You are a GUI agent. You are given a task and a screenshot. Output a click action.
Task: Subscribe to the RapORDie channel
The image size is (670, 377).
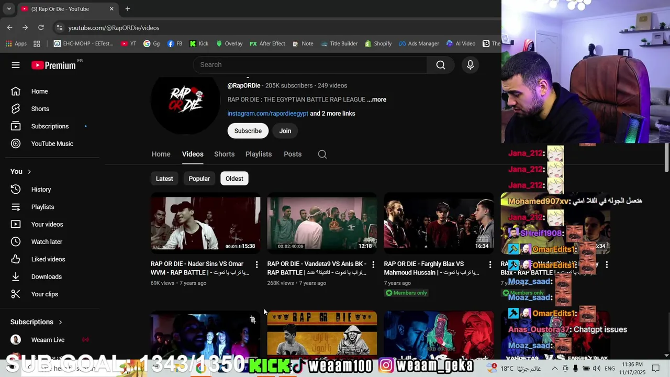pyautogui.click(x=248, y=131)
